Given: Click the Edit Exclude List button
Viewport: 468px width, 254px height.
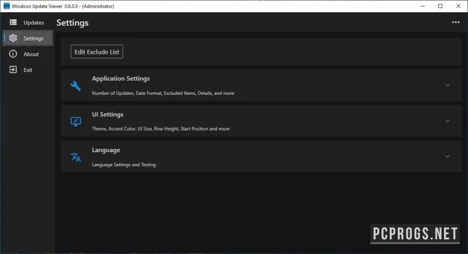Looking at the screenshot, I should point(97,52).
